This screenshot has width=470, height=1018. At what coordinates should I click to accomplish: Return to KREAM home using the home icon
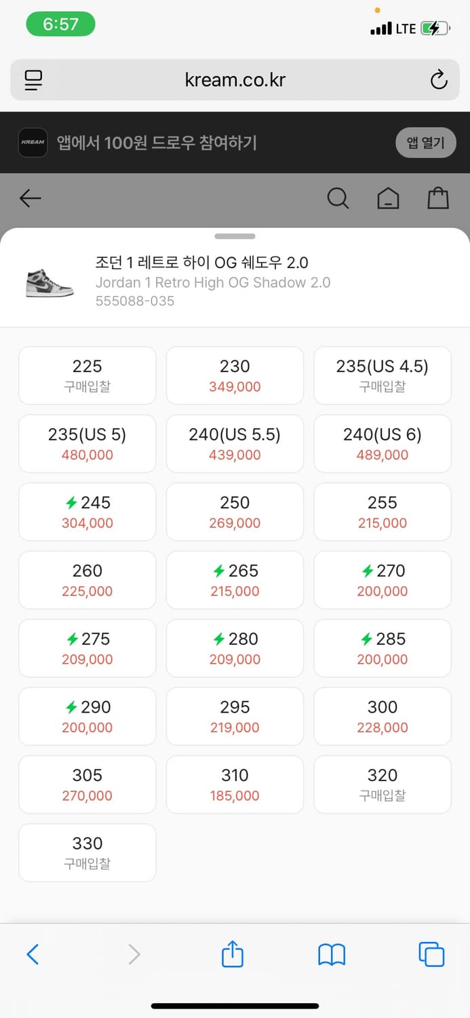pos(388,198)
